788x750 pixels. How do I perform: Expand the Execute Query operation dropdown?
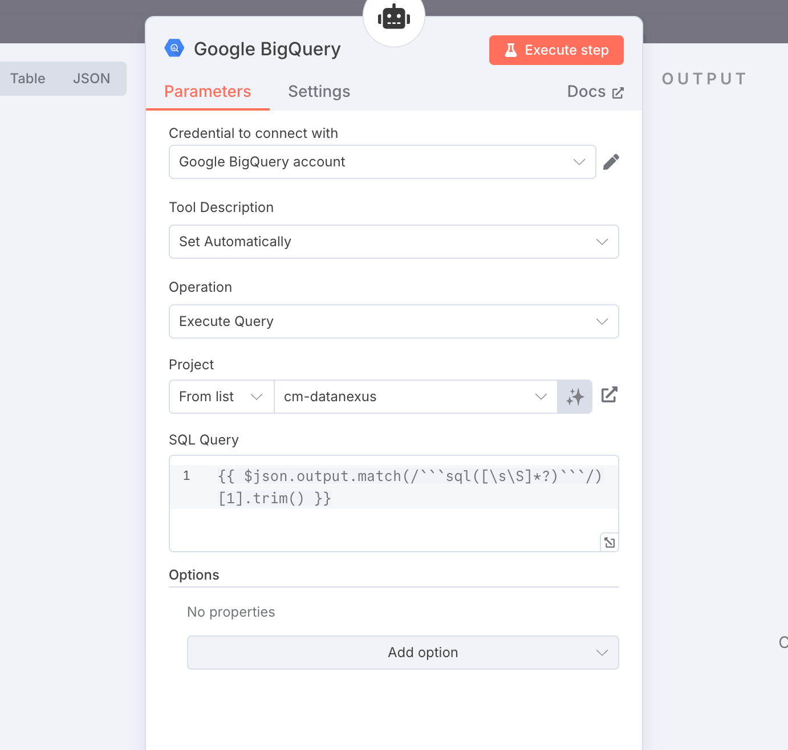pyautogui.click(x=394, y=321)
